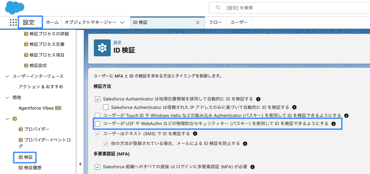Viewport: 370px width, 174px height.
Task: Toggle 多要素認証 (MFA) が必要 checkbox
Action: pyautogui.click(x=98, y=167)
